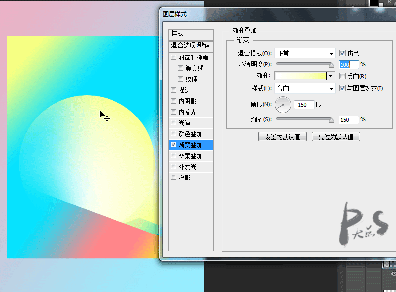Click the 缩放 scale slider handle
This screenshot has height=292, width=396.
click(x=331, y=120)
